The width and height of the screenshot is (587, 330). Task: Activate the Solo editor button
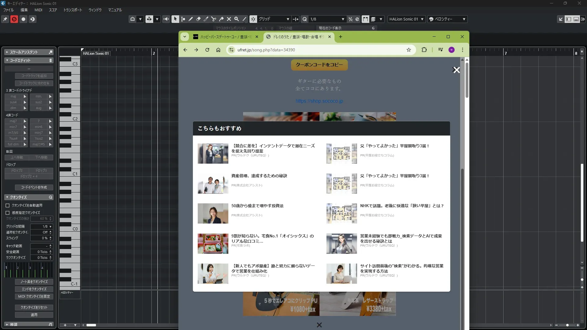14,19
